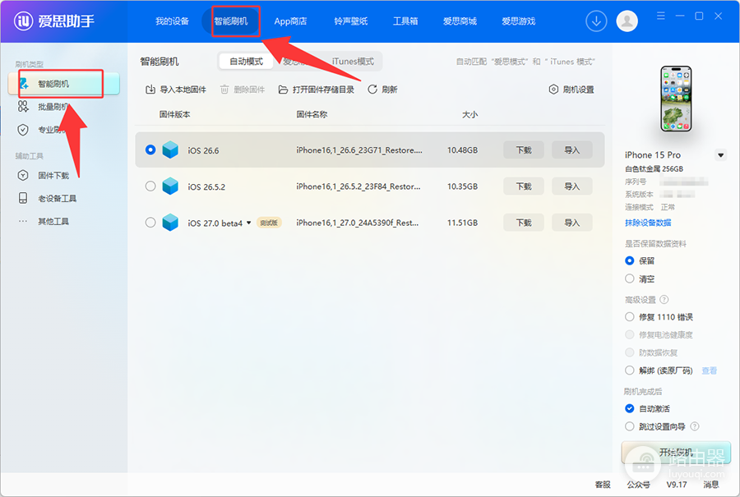Open the download manager arrow icon
The width and height of the screenshot is (740, 497).
tap(596, 21)
